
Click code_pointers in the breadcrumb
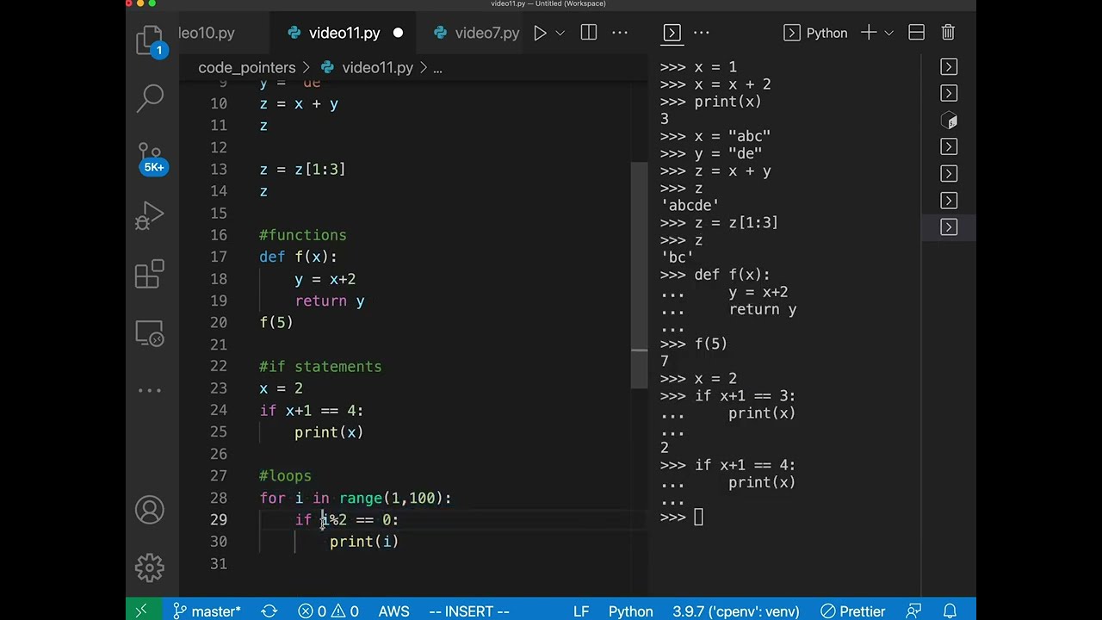(x=247, y=67)
